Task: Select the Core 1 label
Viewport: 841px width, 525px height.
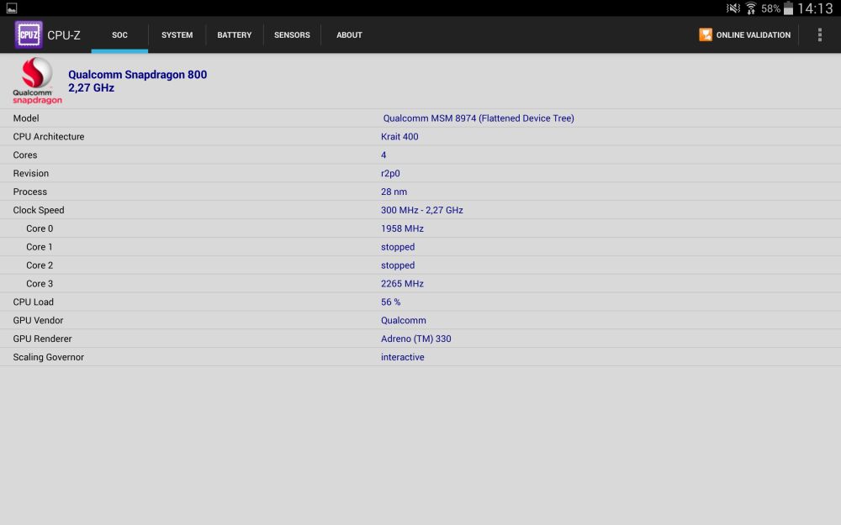Action: [x=40, y=247]
